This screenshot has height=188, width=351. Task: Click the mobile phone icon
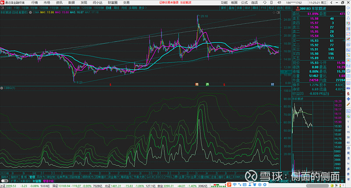(271, 3)
